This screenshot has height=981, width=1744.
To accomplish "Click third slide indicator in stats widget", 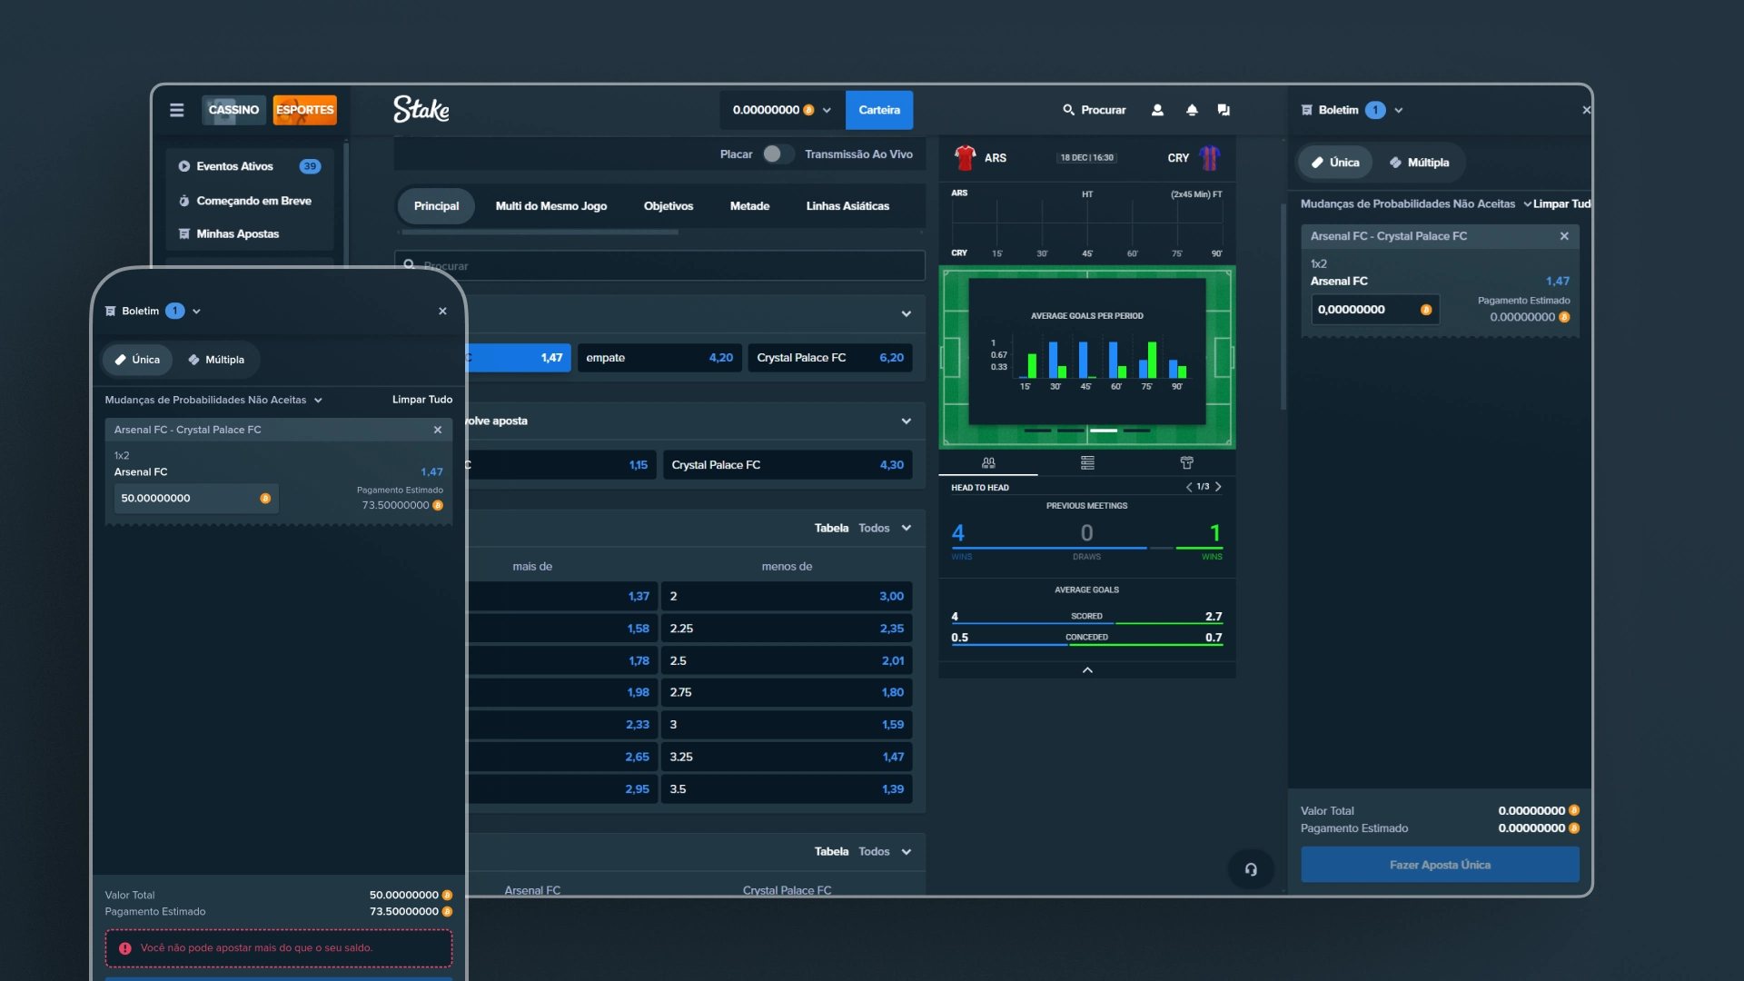I will (1103, 431).
